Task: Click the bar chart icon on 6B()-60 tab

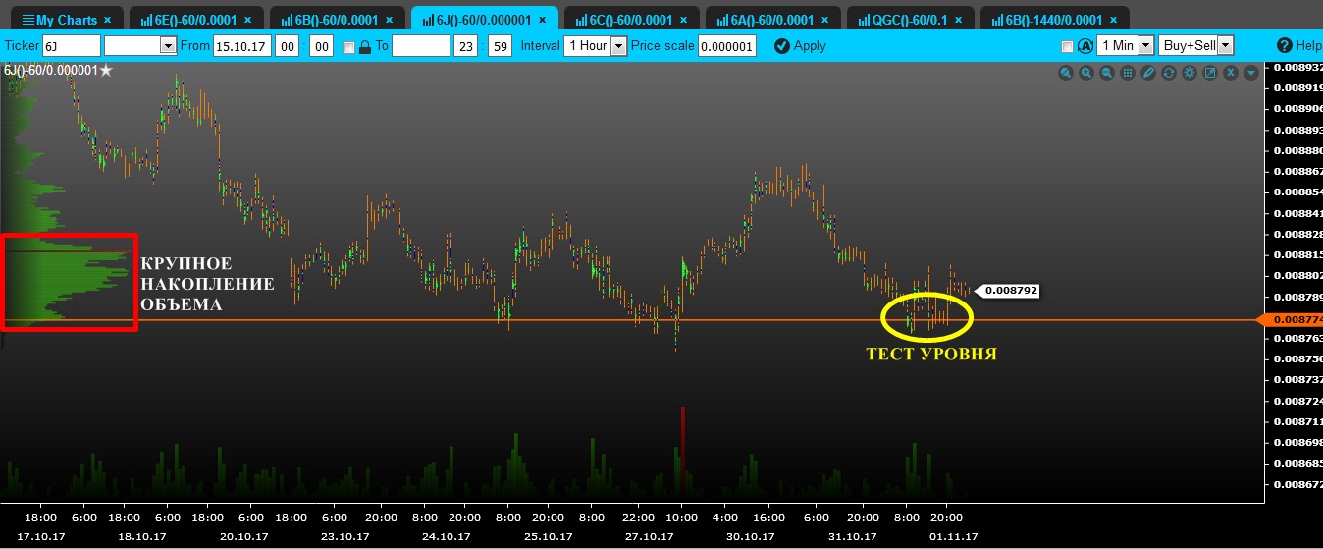Action: [286, 20]
